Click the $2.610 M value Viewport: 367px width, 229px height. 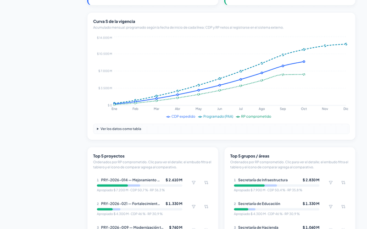click(174, 180)
